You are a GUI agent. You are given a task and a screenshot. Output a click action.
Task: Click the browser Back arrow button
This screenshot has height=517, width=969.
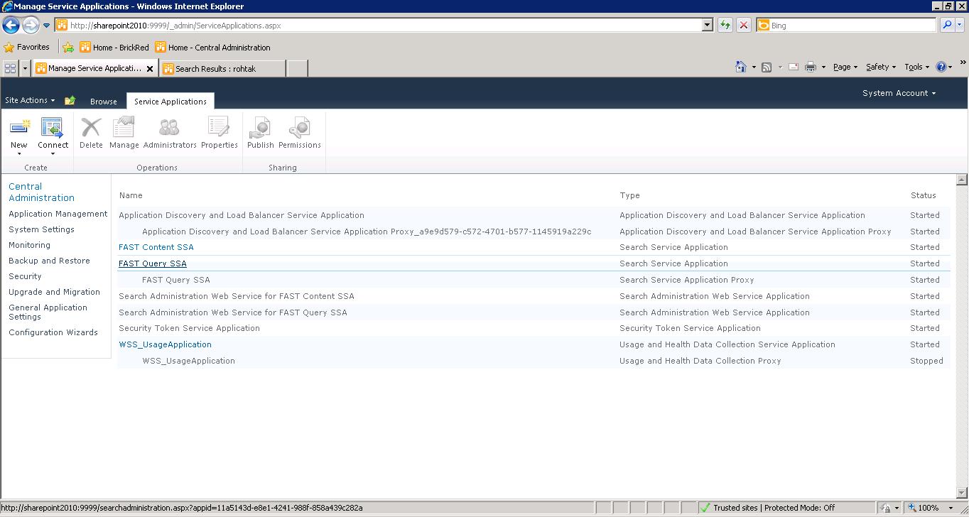(11, 26)
